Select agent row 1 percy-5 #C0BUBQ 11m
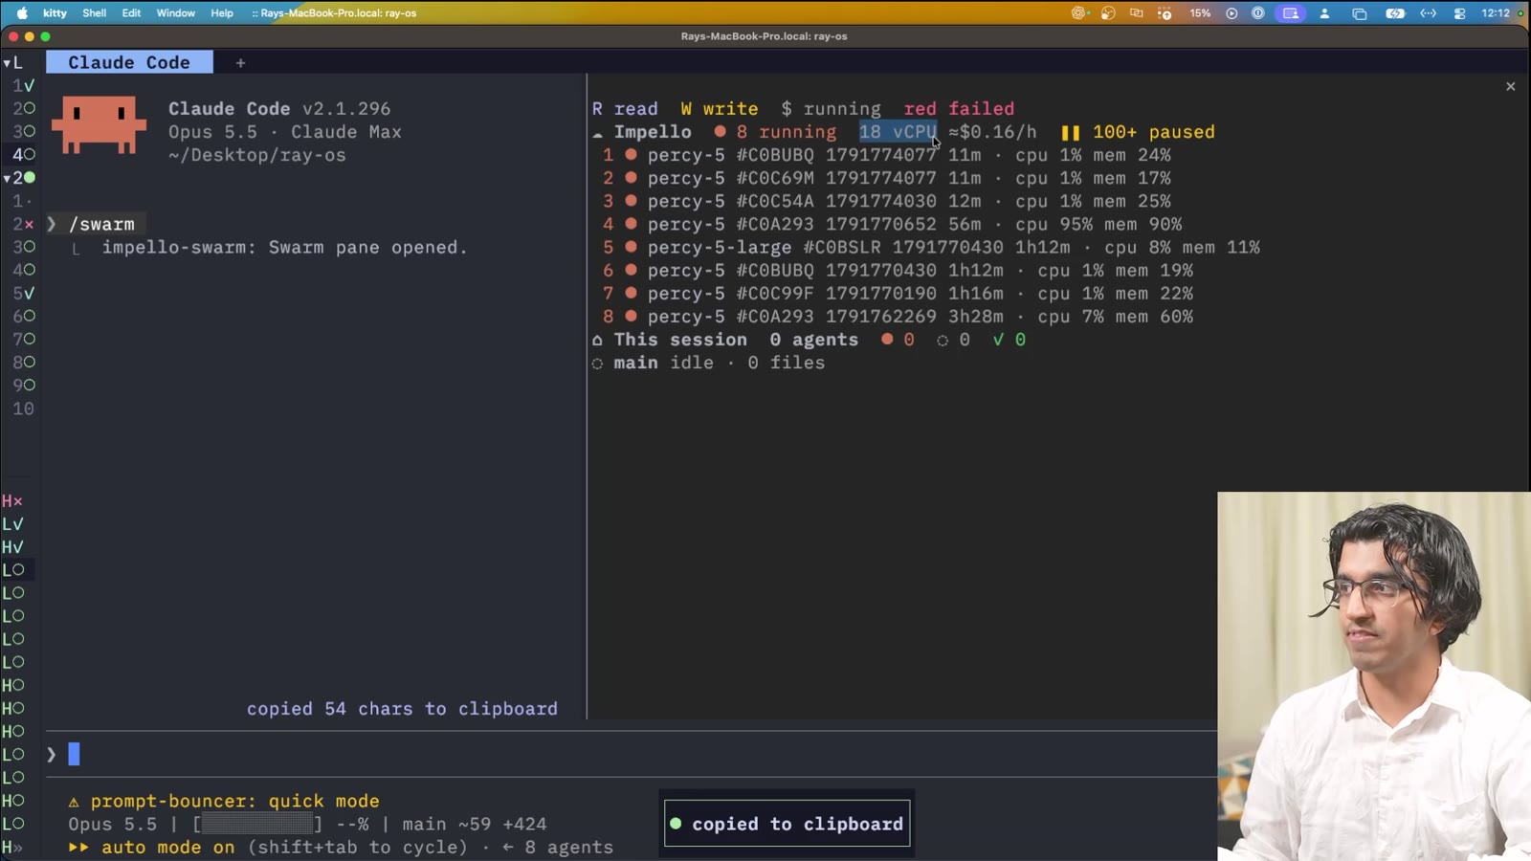 point(886,155)
